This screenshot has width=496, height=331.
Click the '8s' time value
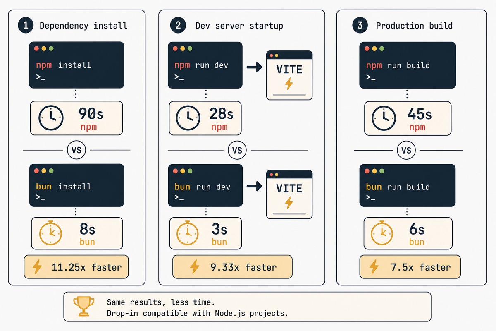88,230
